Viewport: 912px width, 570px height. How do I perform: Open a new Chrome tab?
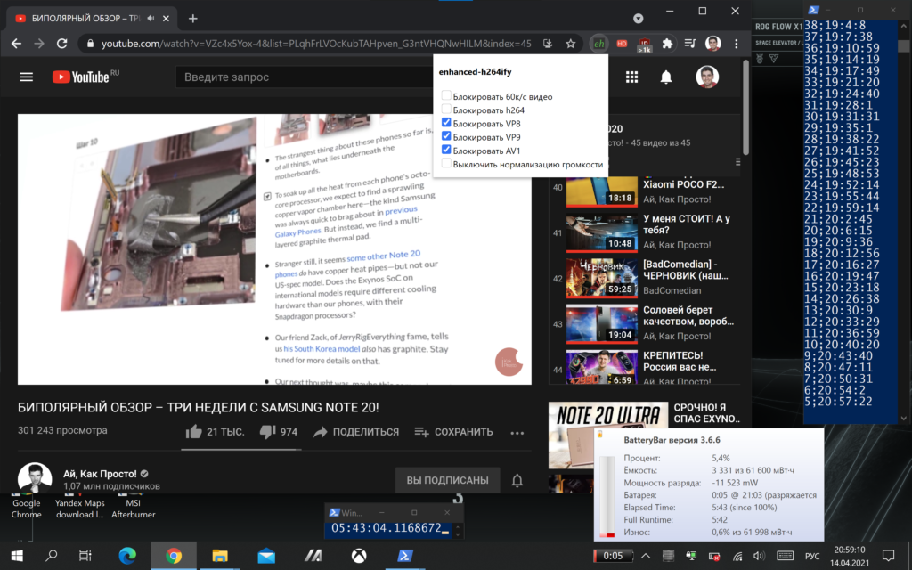click(x=193, y=19)
